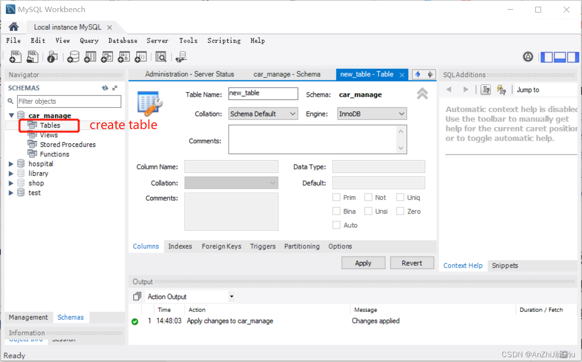Click the Revert button
This screenshot has width=582, height=362.
[x=412, y=263]
